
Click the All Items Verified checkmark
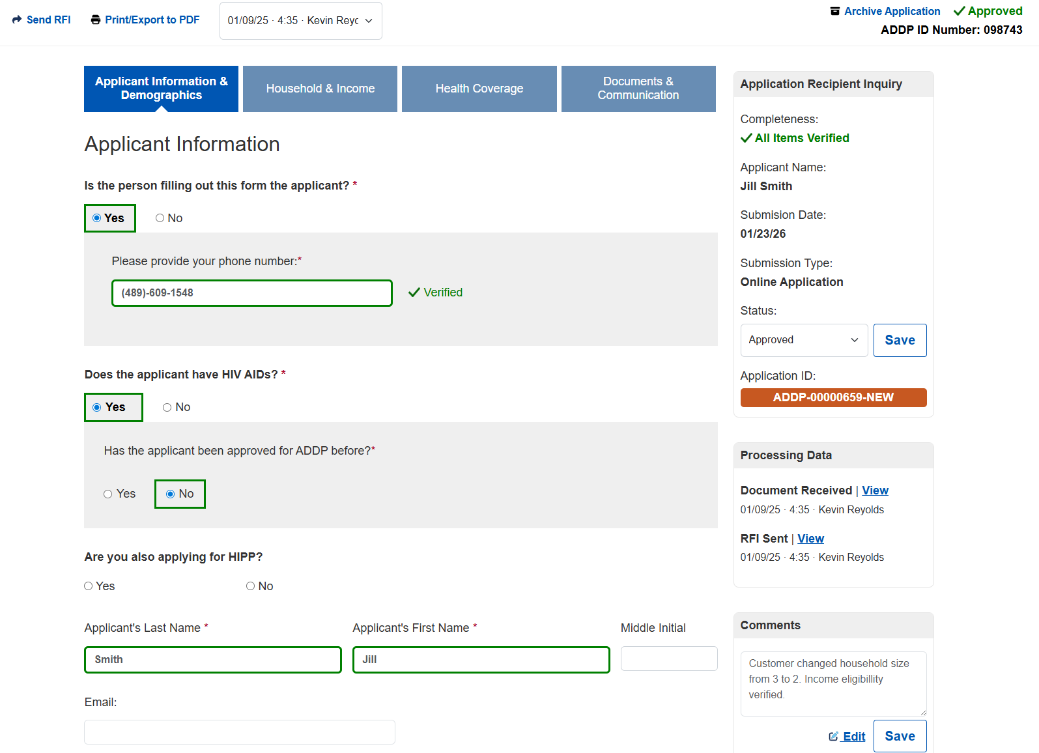(747, 138)
